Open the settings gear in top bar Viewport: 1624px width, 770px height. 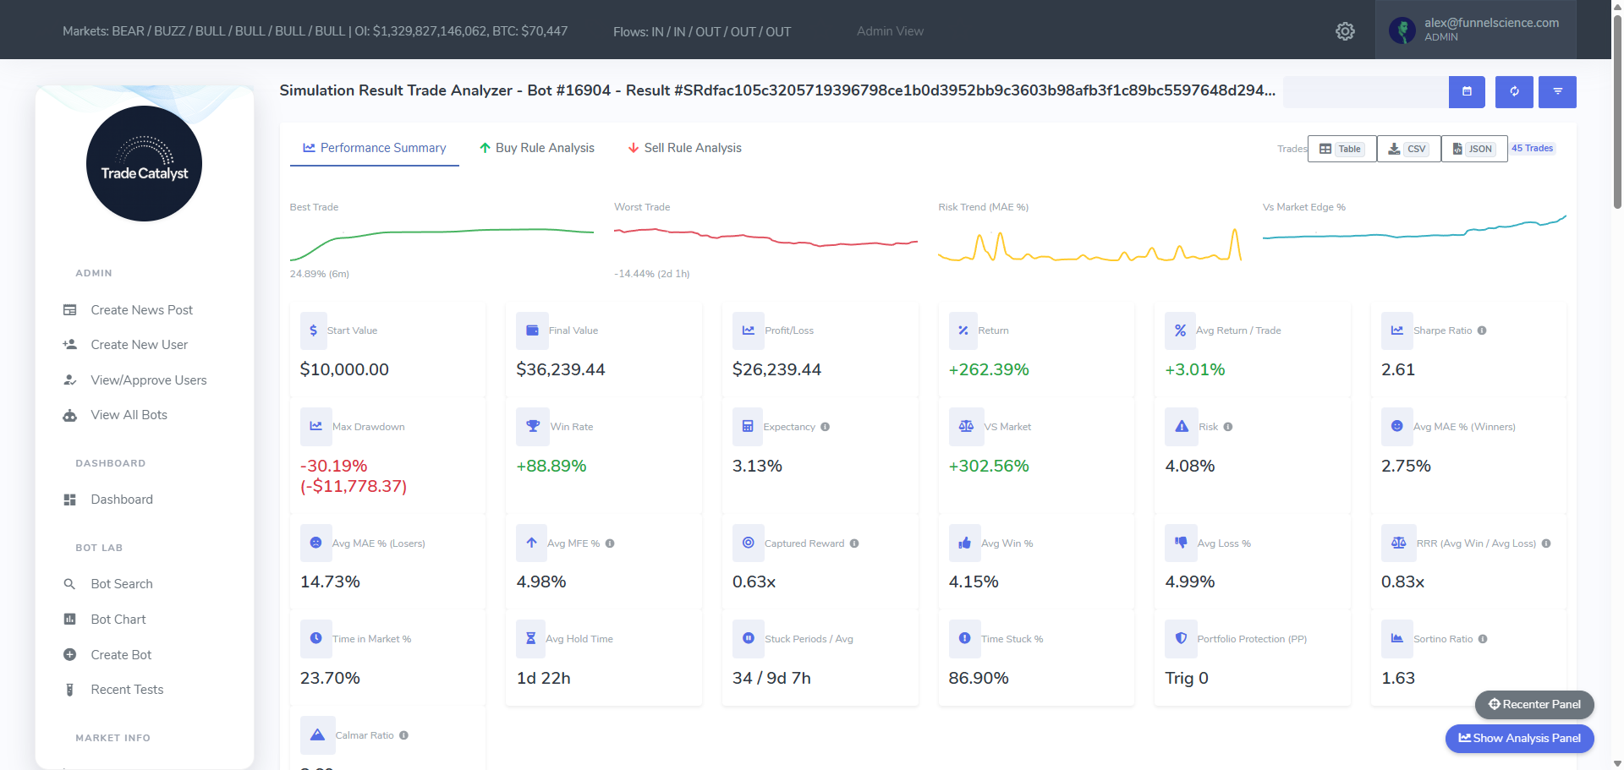click(1345, 31)
